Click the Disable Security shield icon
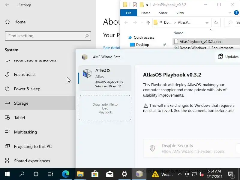 point(152,148)
